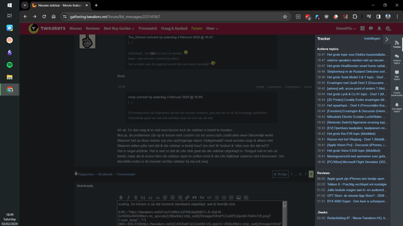
Task: Open Windows Task View
Action: (x=10, y=16)
